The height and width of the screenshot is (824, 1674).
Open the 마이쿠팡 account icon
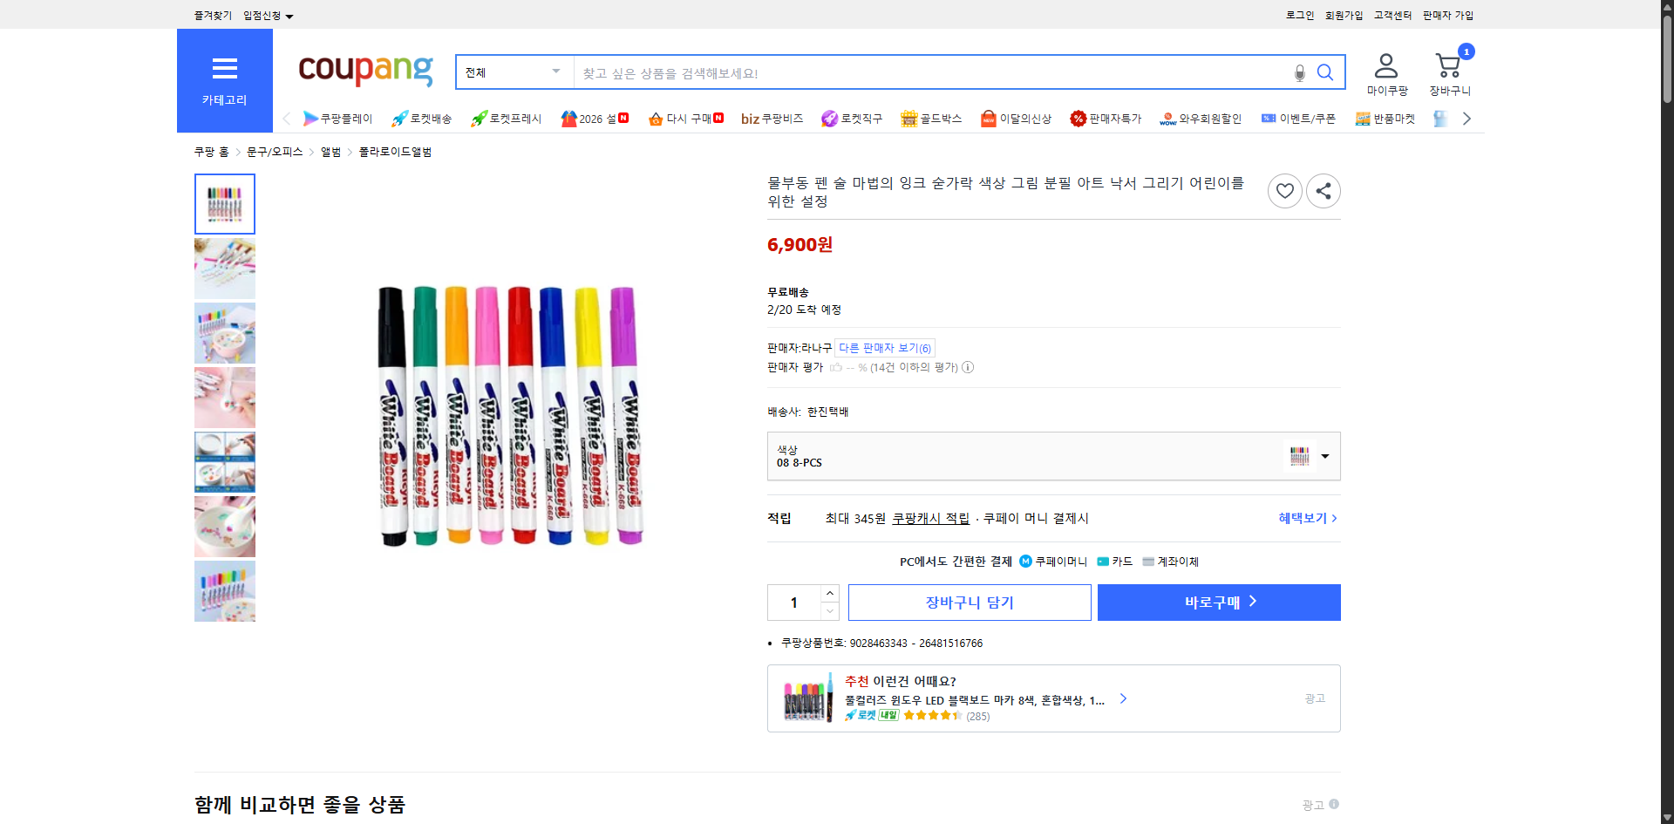click(1385, 64)
